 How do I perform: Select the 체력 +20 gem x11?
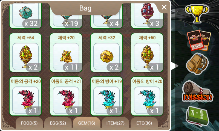tap(66, 53)
